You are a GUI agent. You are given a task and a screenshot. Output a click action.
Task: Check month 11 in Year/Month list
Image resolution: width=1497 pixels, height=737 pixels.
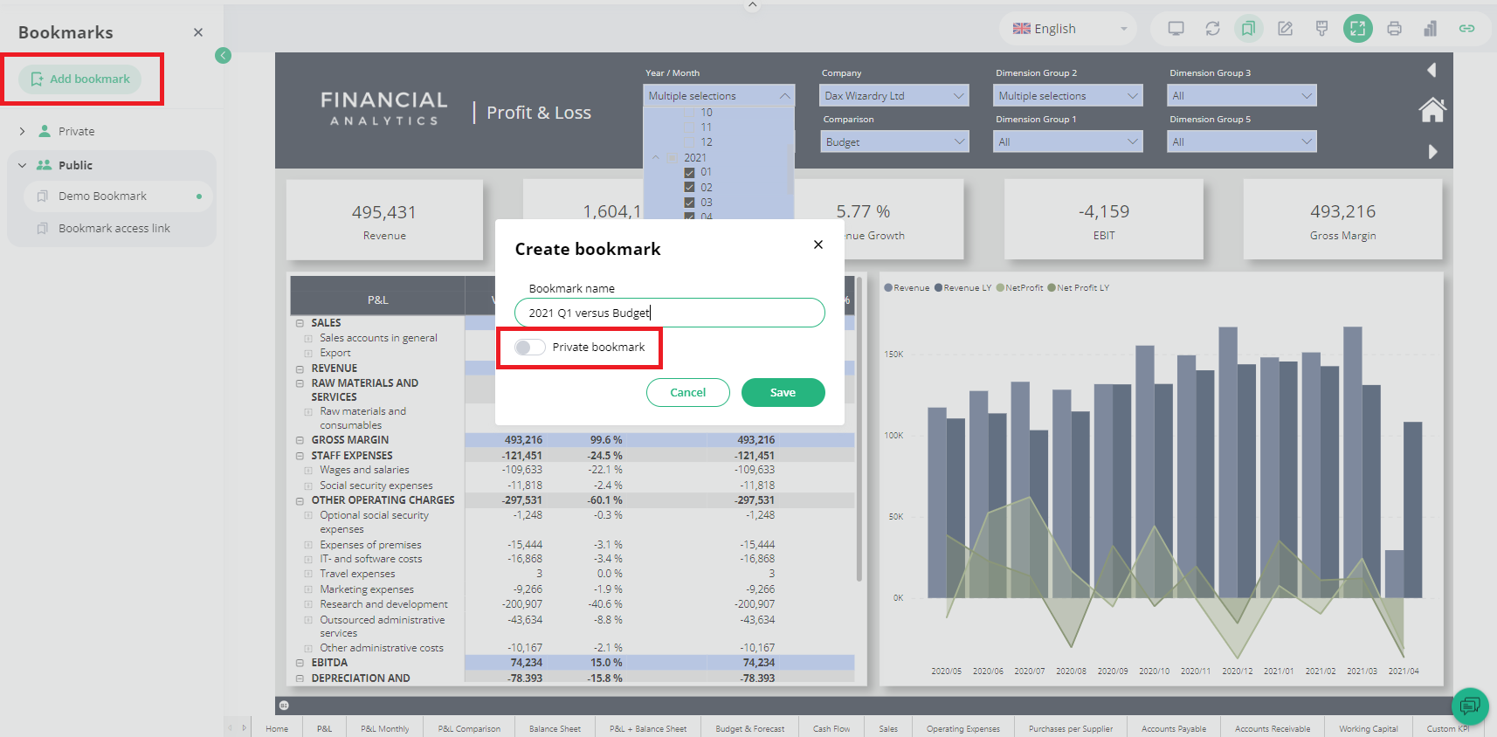pos(690,127)
